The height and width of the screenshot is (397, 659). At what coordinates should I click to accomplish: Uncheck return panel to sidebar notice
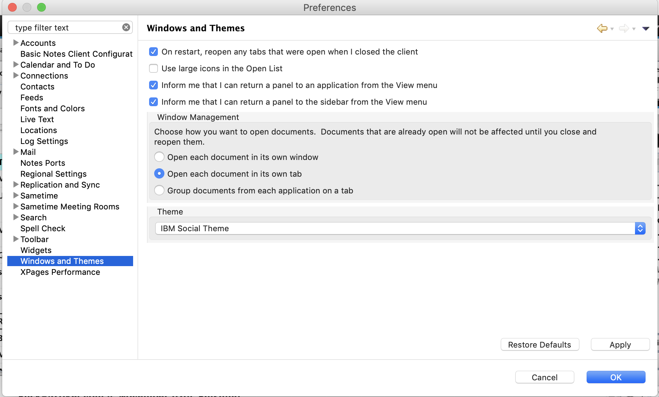(153, 102)
